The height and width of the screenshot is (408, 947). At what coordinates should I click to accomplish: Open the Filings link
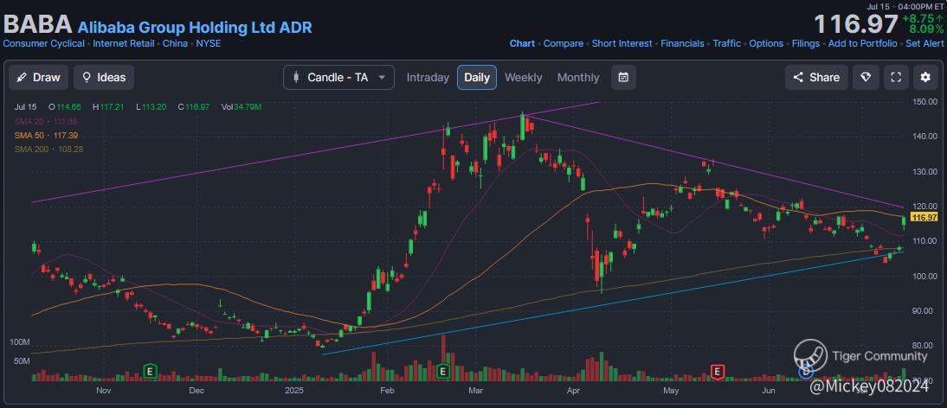click(x=806, y=43)
